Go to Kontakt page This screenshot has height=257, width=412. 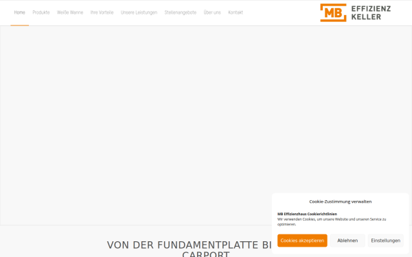(x=236, y=12)
